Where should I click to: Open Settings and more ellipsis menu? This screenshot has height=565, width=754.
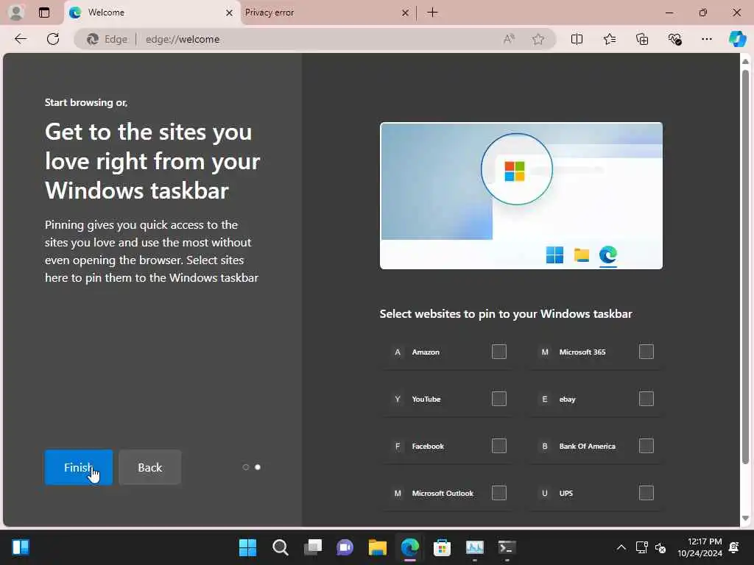pyautogui.click(x=706, y=39)
